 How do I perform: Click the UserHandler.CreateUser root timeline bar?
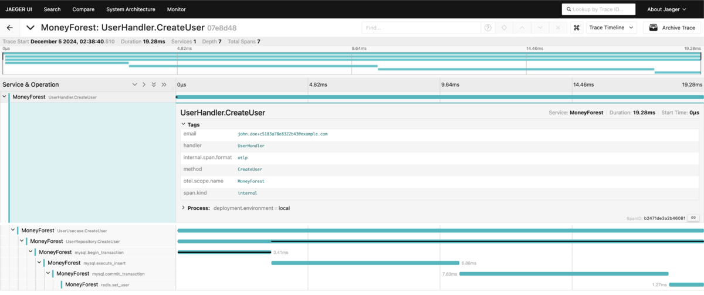(x=440, y=97)
